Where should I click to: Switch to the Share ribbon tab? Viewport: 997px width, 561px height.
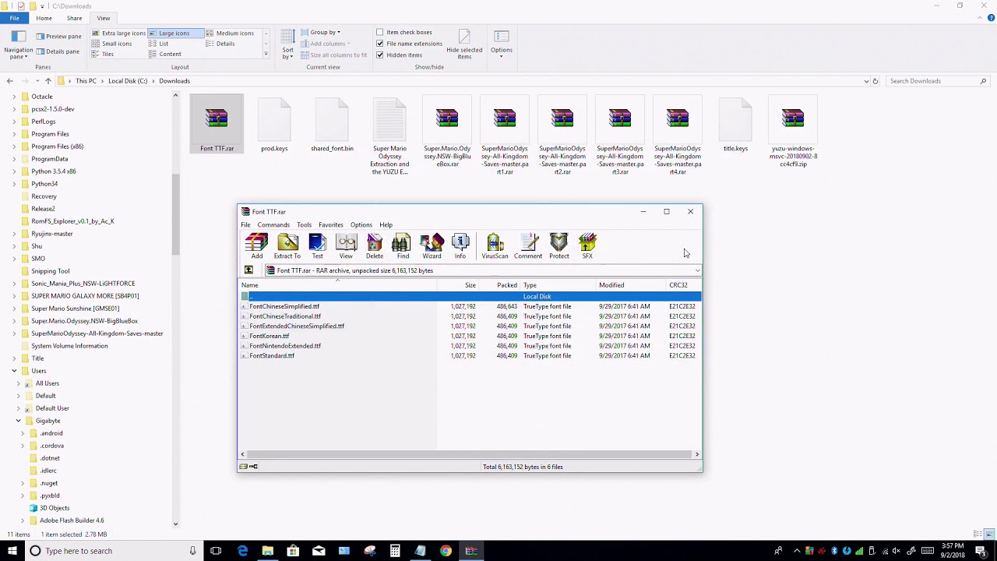74,18
